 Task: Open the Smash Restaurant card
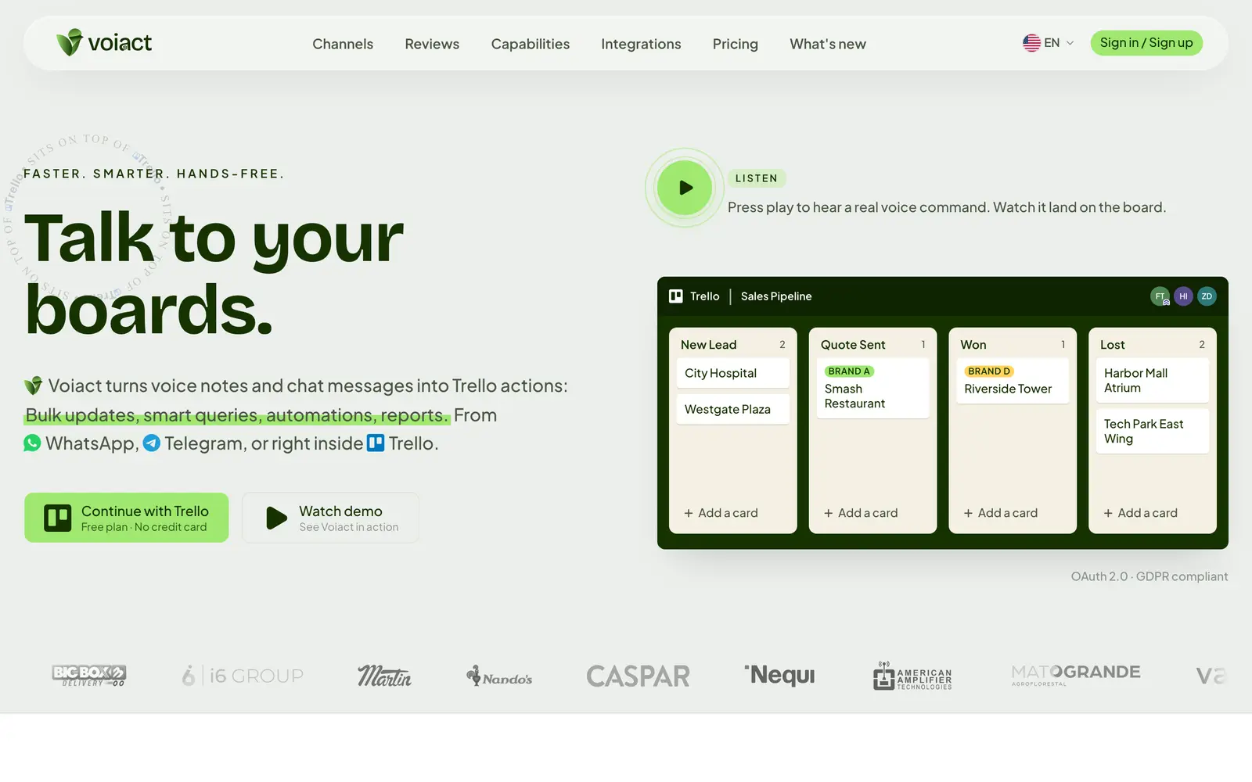(872, 389)
